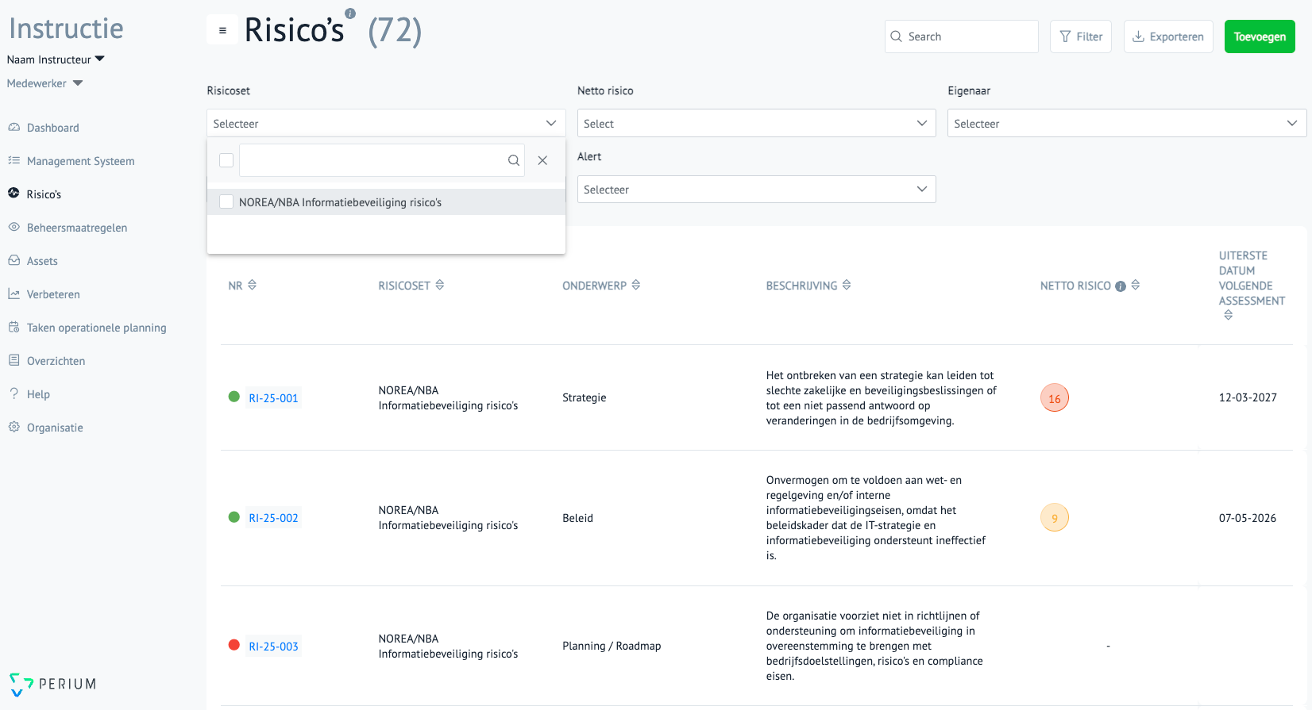1312x710 pixels.
Task: Close the Risicoset dropdown with the X icon
Action: 542,160
